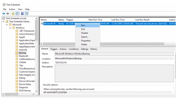Open the File menu
The image size is (182, 101).
(5, 9)
